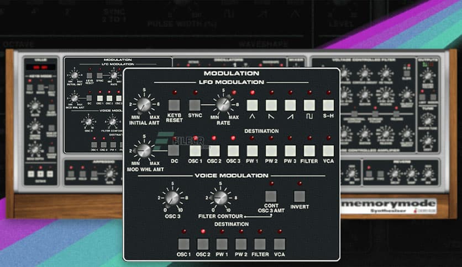Enable LFO destination OSC 2
462x267 pixels.
coord(214,151)
